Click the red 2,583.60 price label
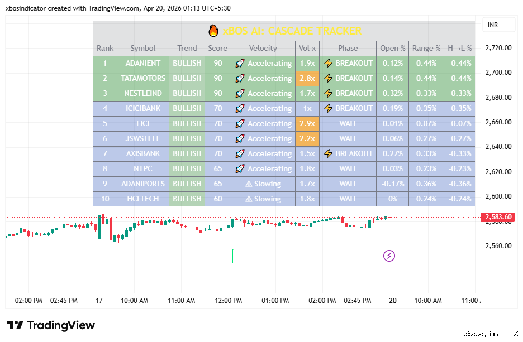This screenshot has width=523, height=342. pos(498,217)
